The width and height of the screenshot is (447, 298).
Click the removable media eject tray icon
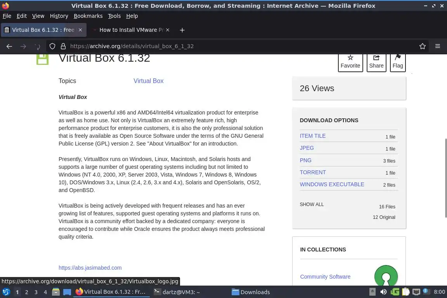point(372,292)
